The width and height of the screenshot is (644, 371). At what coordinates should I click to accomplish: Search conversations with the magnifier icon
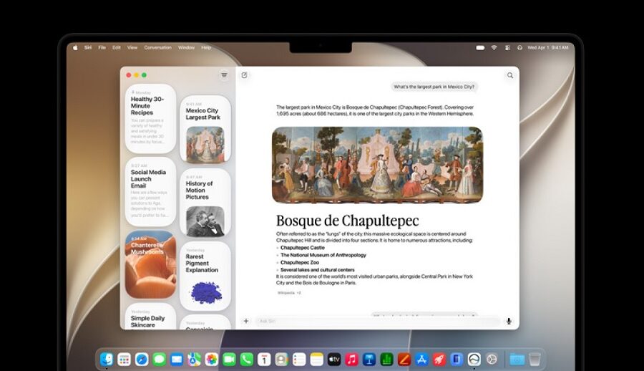click(x=510, y=75)
